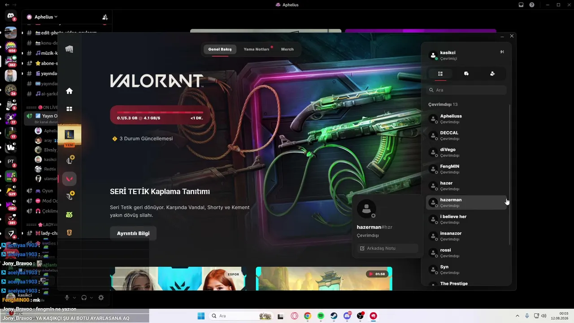Open Legends of Runeterra game icon

click(70, 232)
